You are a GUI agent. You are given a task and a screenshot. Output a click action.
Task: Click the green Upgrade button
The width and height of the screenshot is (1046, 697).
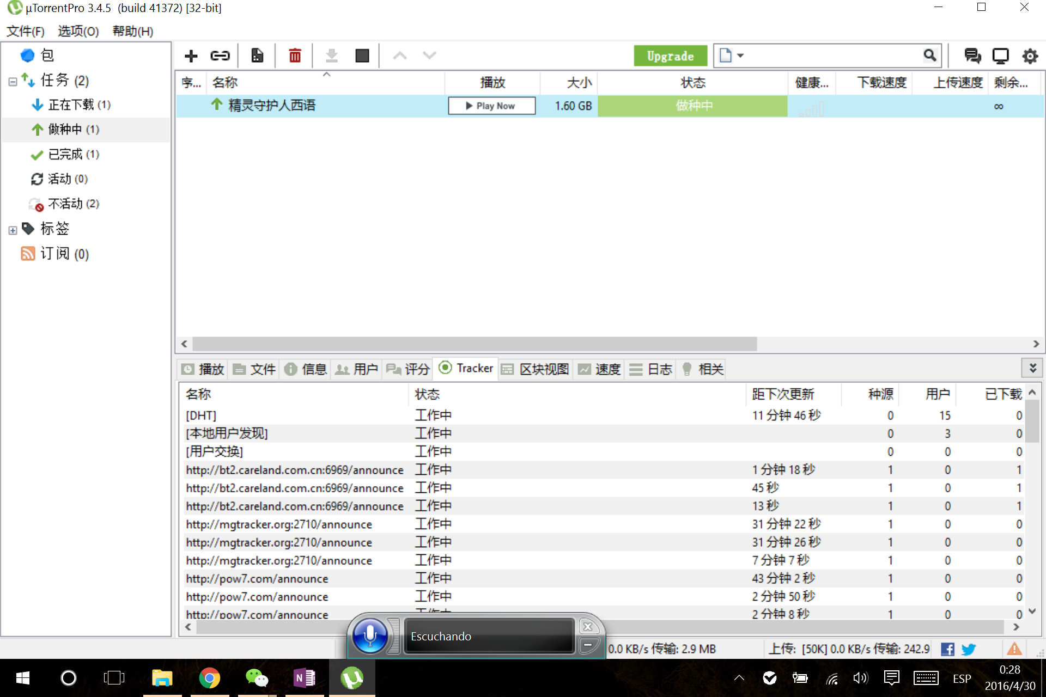[x=670, y=56]
